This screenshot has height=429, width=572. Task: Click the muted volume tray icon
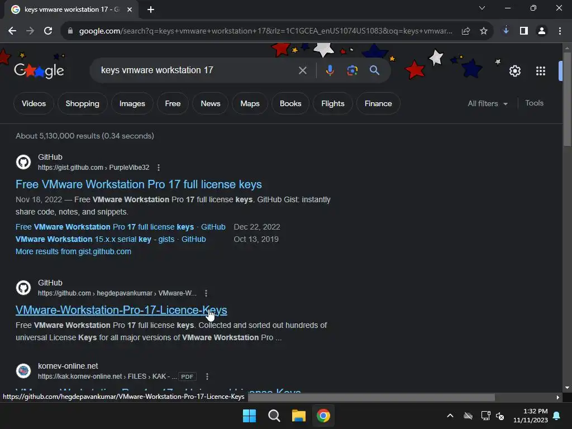(500, 416)
